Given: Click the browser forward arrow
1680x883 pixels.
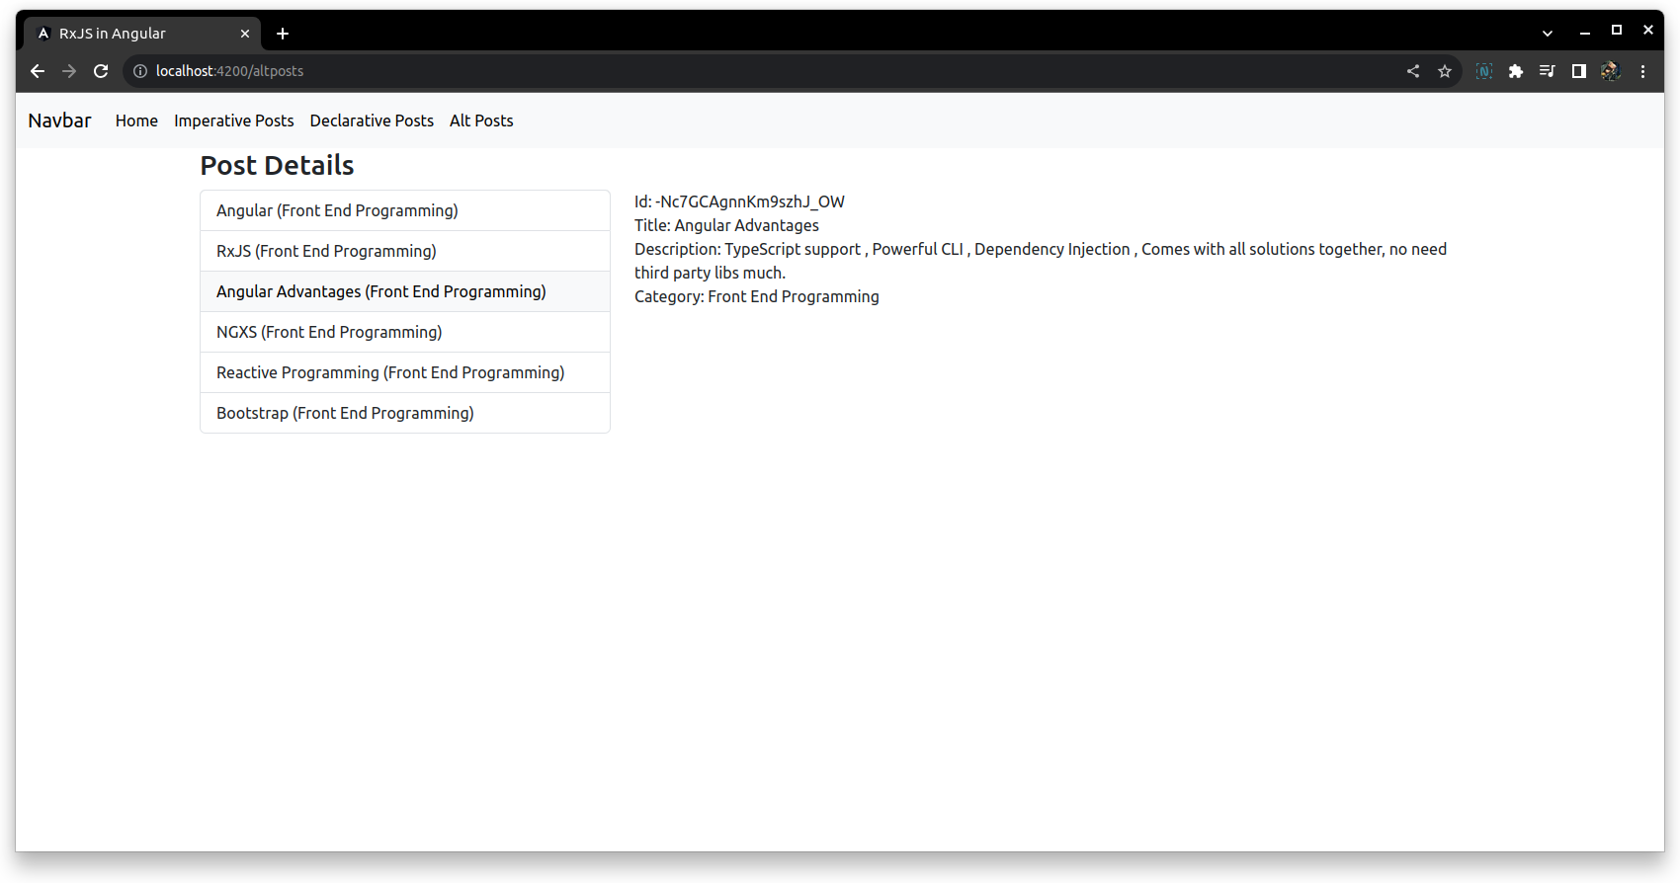Looking at the screenshot, I should tap(69, 71).
